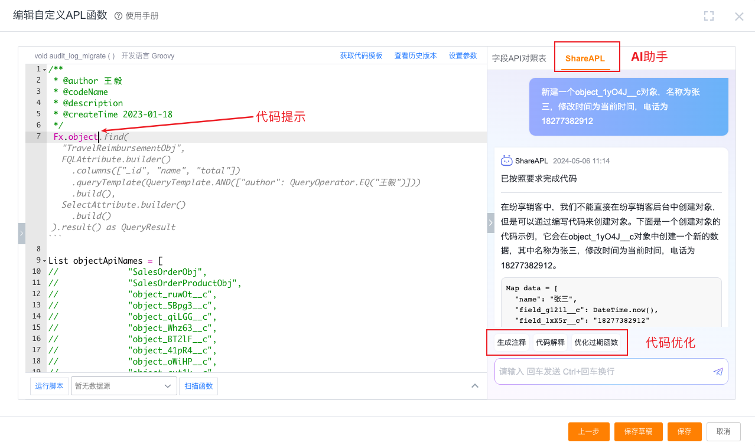
Task: Click the 扫描函数 scan function button
Action: 198,386
